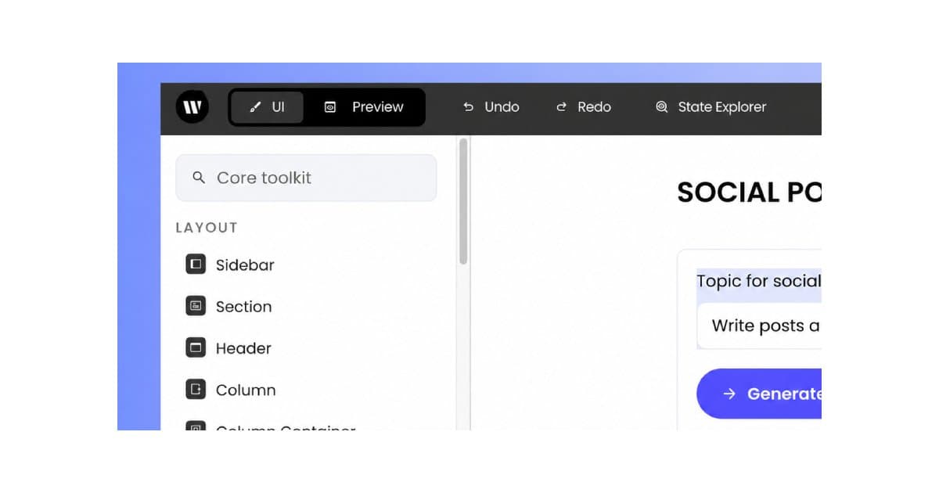Click the Writer logo icon
Screen dimensions: 939x493
[x=192, y=107]
